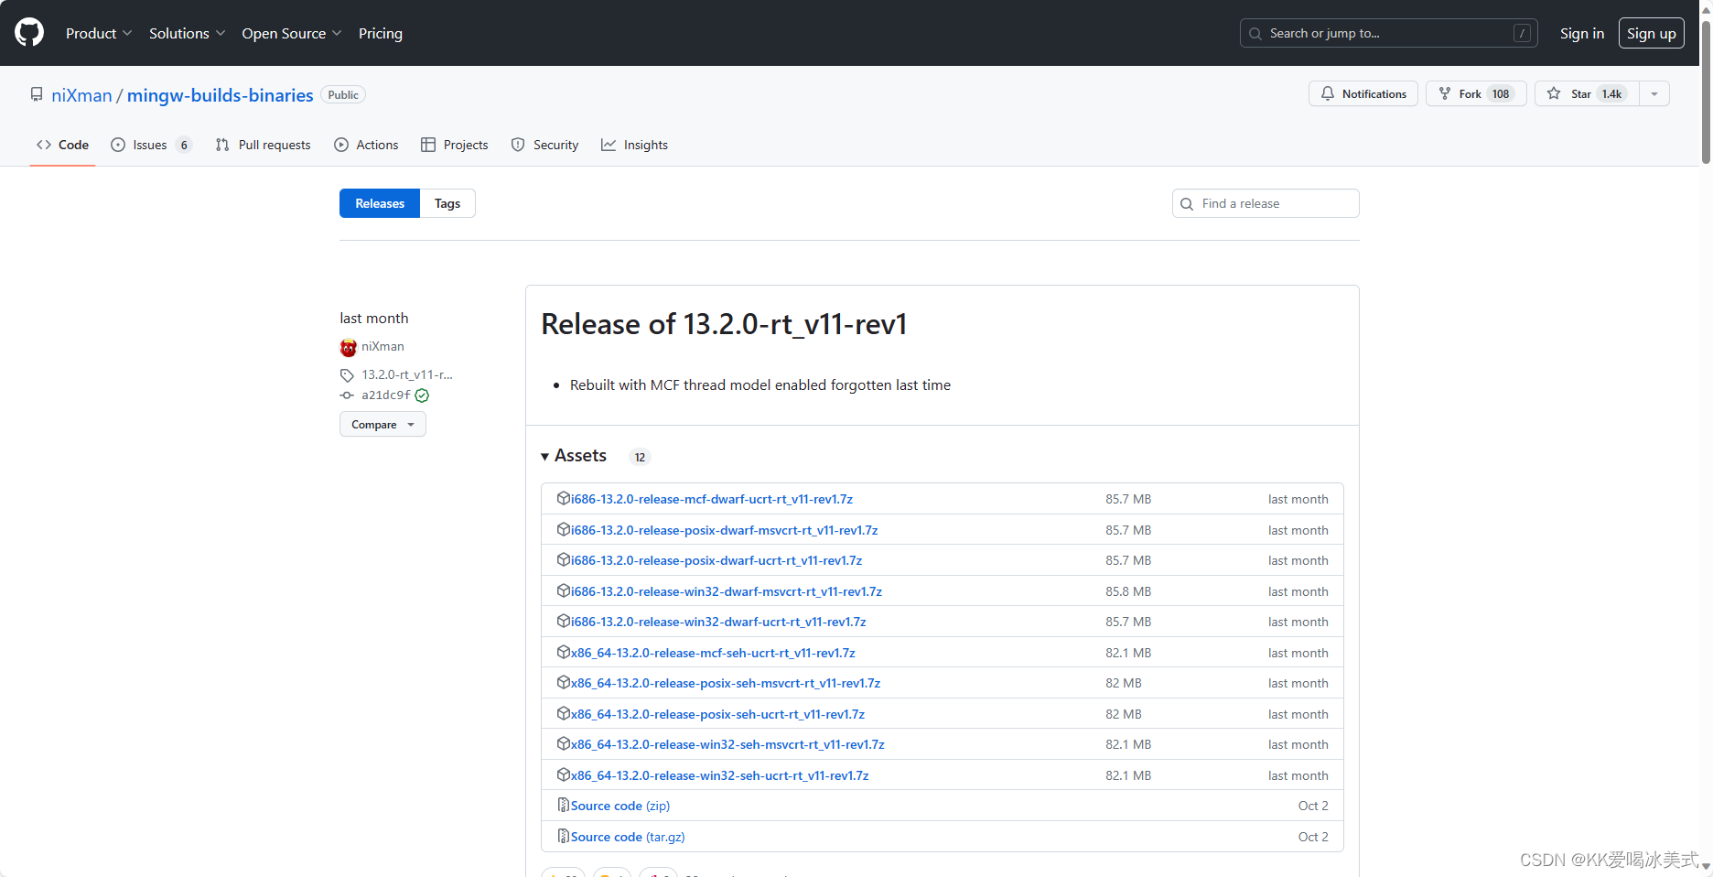Image resolution: width=1713 pixels, height=877 pixels.
Task: Click the Star 1.4k button
Action: point(1588,93)
